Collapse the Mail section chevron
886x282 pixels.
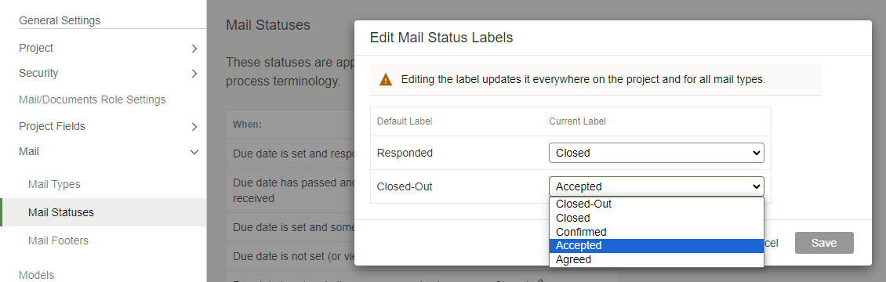(x=194, y=152)
